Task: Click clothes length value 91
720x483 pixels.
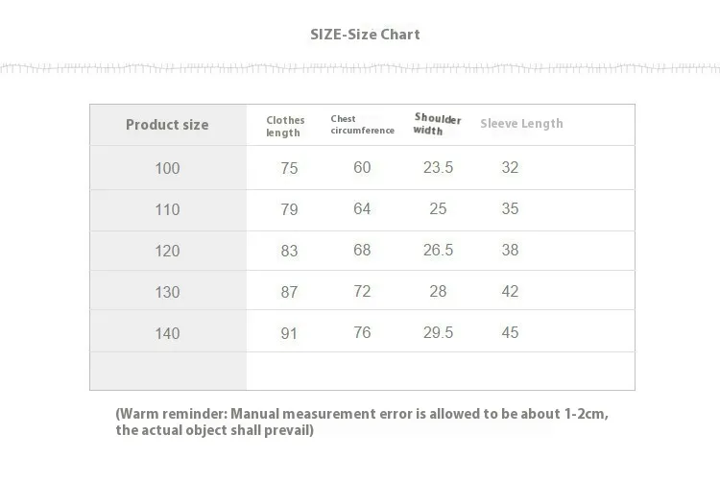Action: point(289,334)
